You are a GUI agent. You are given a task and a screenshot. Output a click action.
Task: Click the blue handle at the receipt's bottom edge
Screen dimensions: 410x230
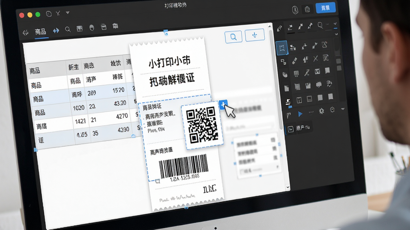(186, 208)
